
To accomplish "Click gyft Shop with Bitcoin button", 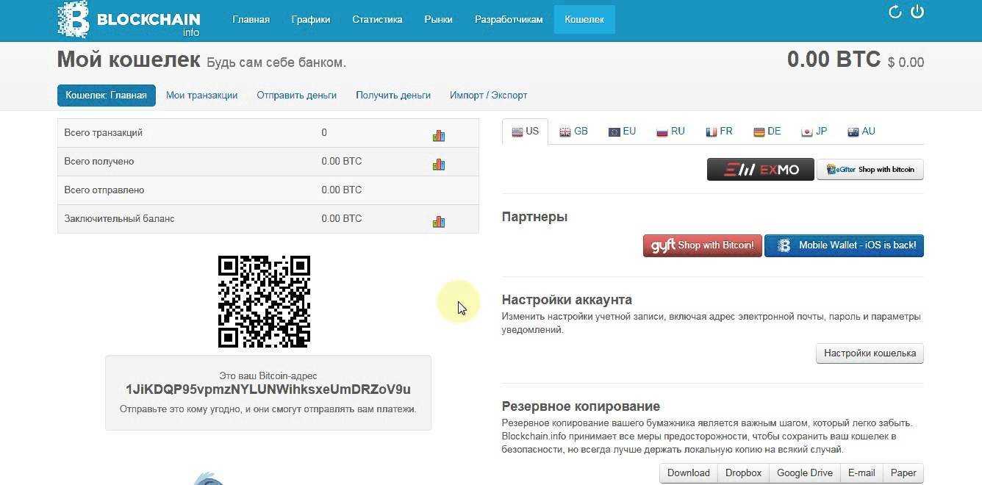I will [x=702, y=245].
